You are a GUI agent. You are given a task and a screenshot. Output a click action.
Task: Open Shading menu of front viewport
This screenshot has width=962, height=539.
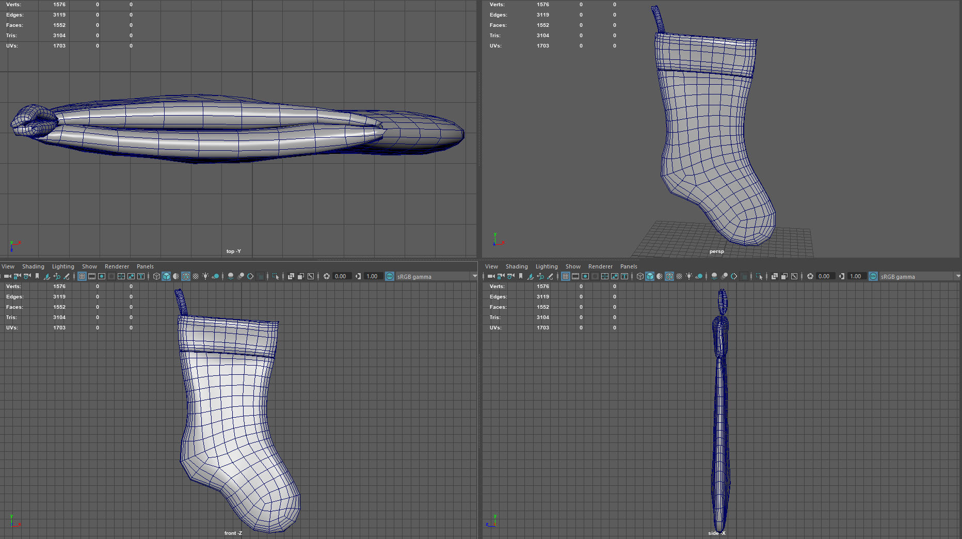(33, 266)
